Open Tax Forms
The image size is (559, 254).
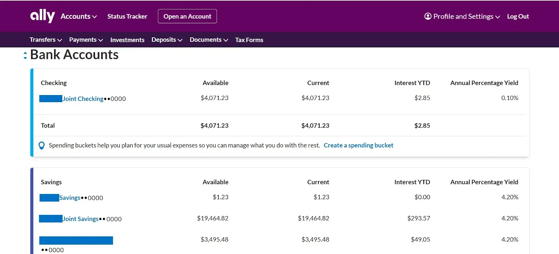tap(249, 40)
